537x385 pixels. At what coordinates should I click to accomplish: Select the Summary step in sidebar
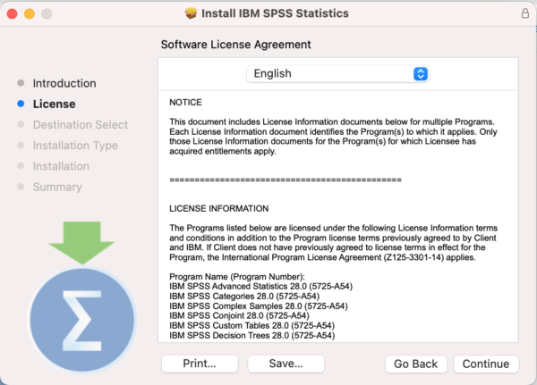coord(57,187)
